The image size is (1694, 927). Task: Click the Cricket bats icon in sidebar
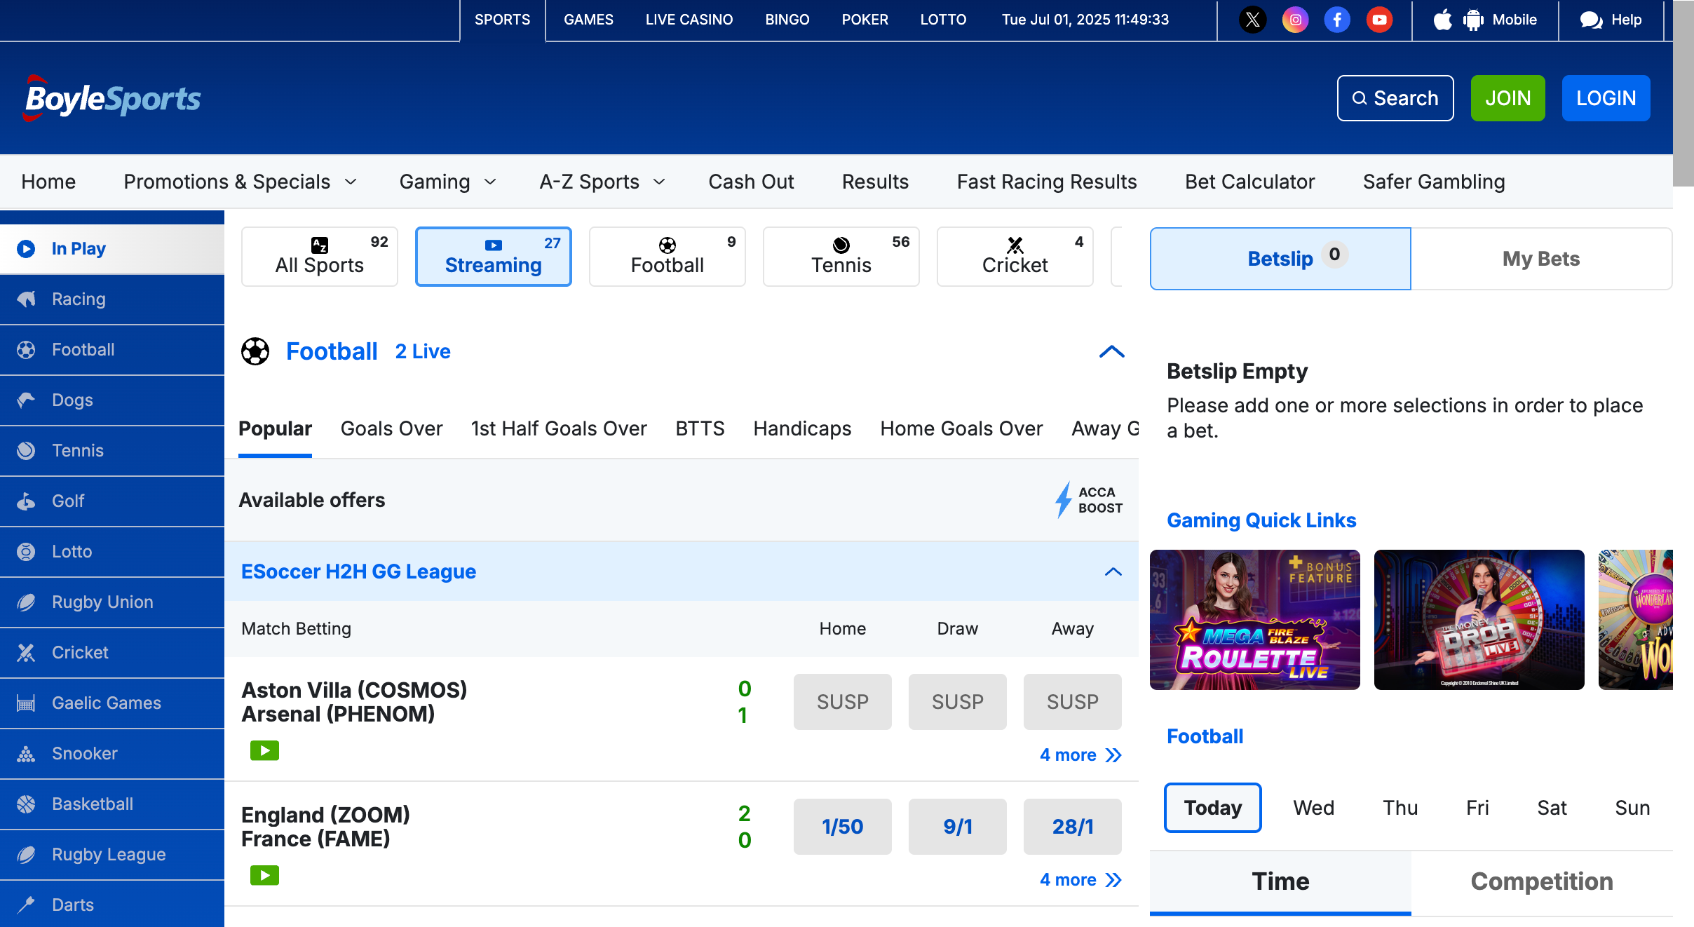26,653
